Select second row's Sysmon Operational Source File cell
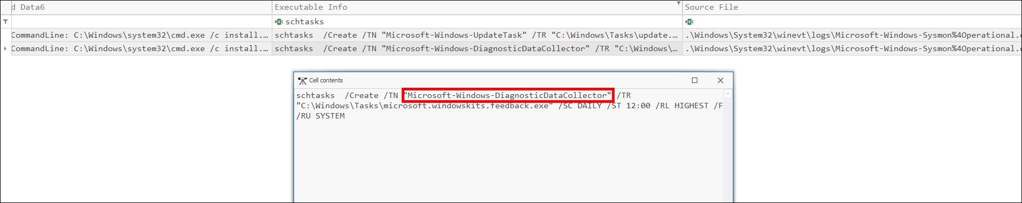Viewport: 1022px width, 203px height. pos(852,48)
